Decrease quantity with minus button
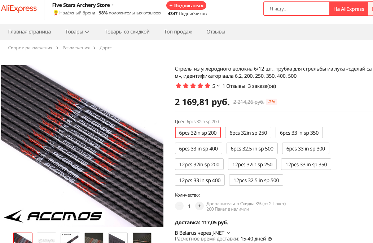This screenshot has height=243, width=373. tap(179, 206)
